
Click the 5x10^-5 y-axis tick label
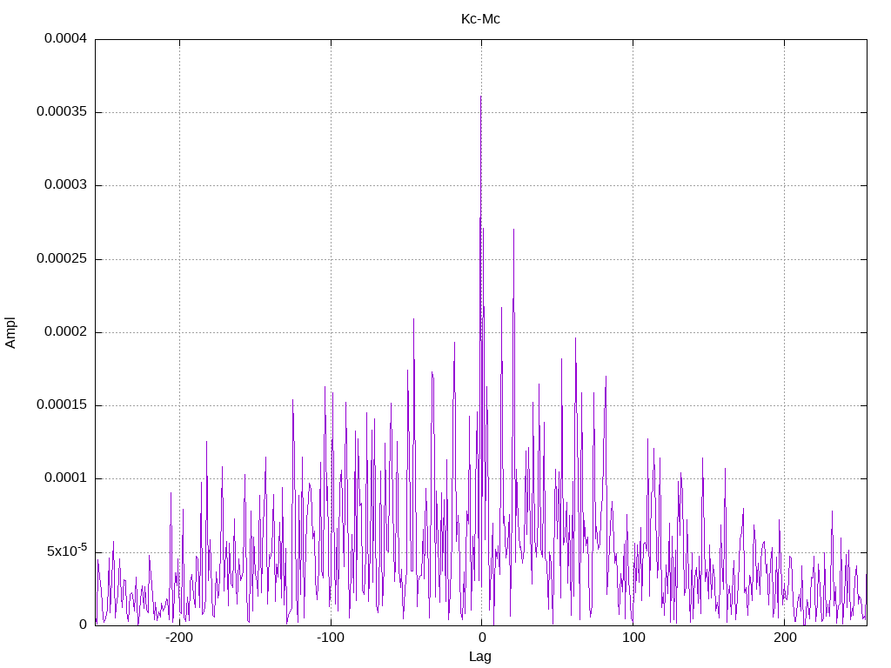(67, 550)
